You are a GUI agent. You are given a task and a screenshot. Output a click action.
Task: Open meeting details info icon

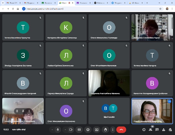[144, 129]
